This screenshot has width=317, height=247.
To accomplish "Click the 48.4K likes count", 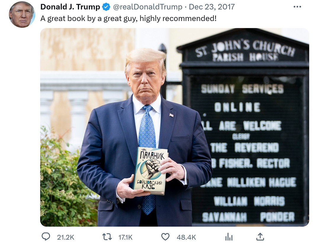I will [x=186, y=237].
